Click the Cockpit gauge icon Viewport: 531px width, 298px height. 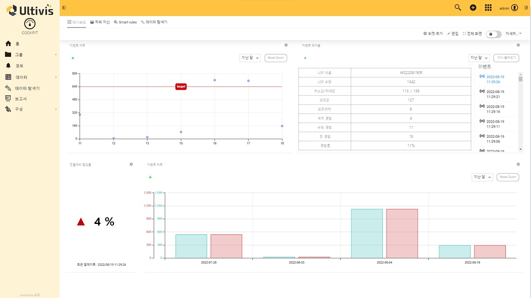click(30, 24)
